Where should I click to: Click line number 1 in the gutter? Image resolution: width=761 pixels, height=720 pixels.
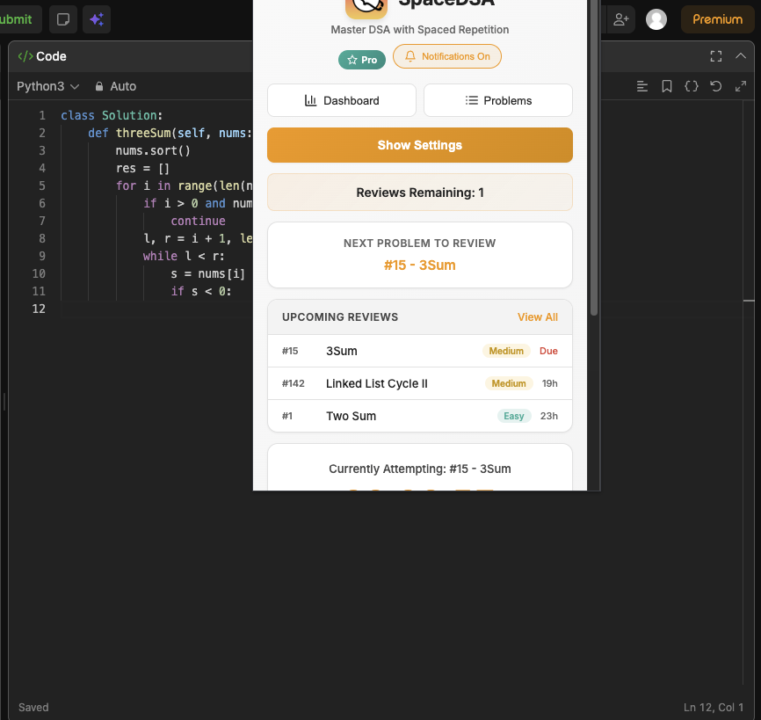click(42, 115)
